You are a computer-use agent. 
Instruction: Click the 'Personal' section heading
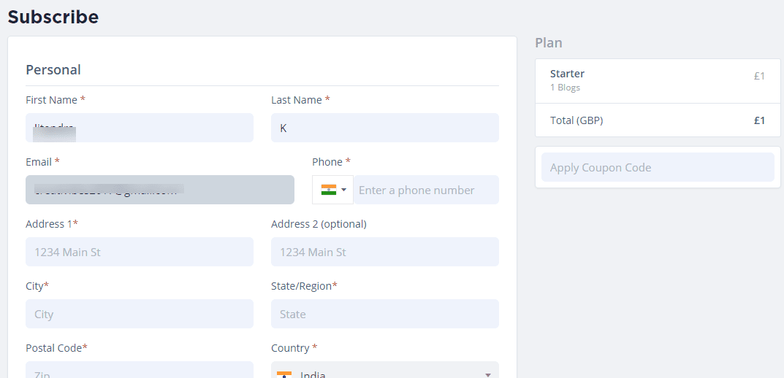[x=53, y=70]
